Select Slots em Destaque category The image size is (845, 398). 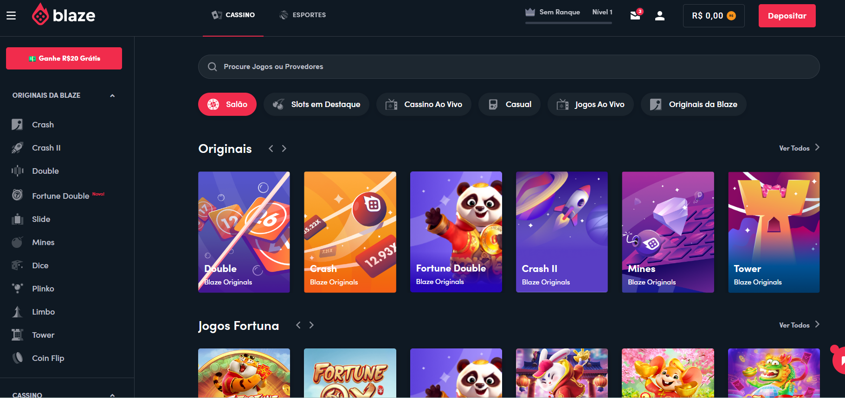coord(316,104)
